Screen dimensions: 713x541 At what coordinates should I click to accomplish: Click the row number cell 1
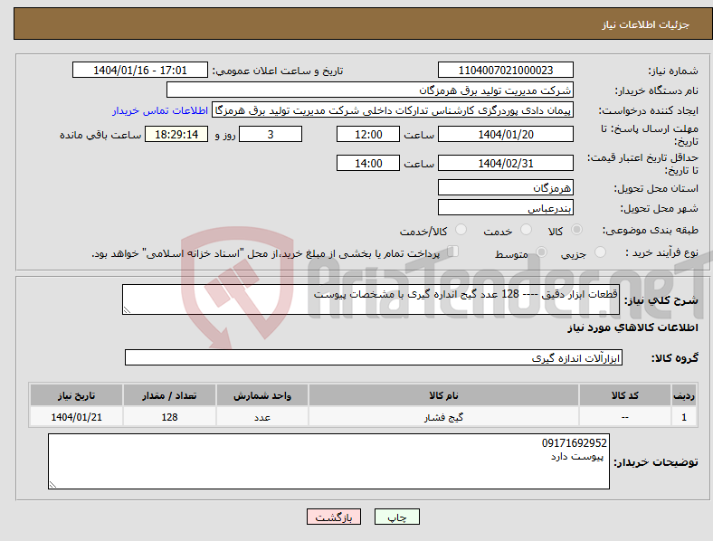tap(684, 416)
